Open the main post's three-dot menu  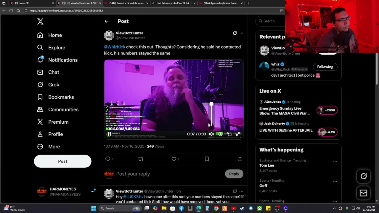pyautogui.click(x=241, y=33)
